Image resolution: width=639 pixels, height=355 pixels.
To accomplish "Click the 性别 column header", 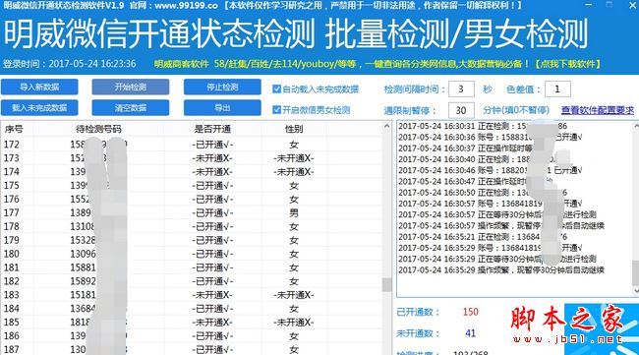I will click(294, 130).
